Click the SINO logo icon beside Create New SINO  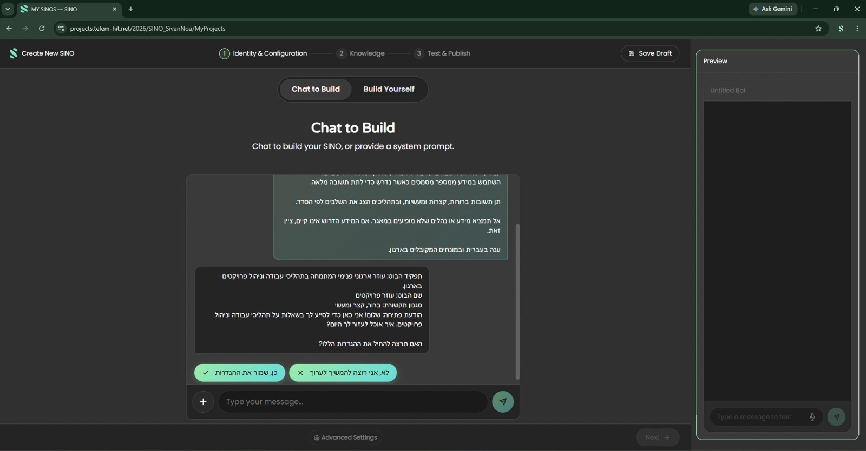click(x=14, y=53)
